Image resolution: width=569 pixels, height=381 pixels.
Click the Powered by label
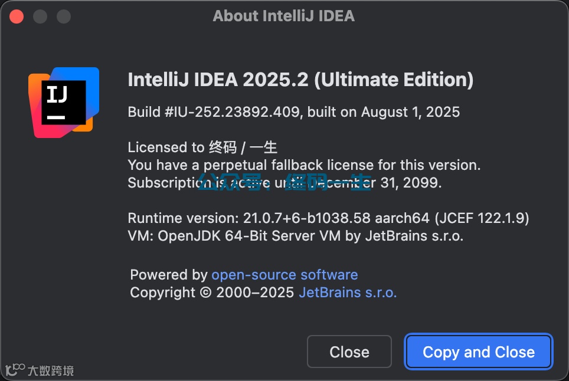click(169, 275)
